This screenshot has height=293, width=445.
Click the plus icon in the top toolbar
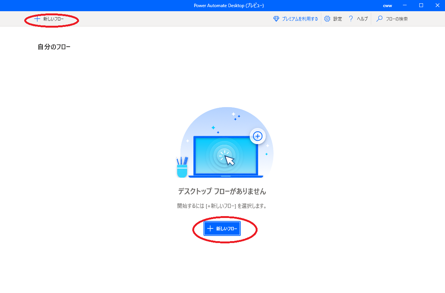tap(37, 19)
